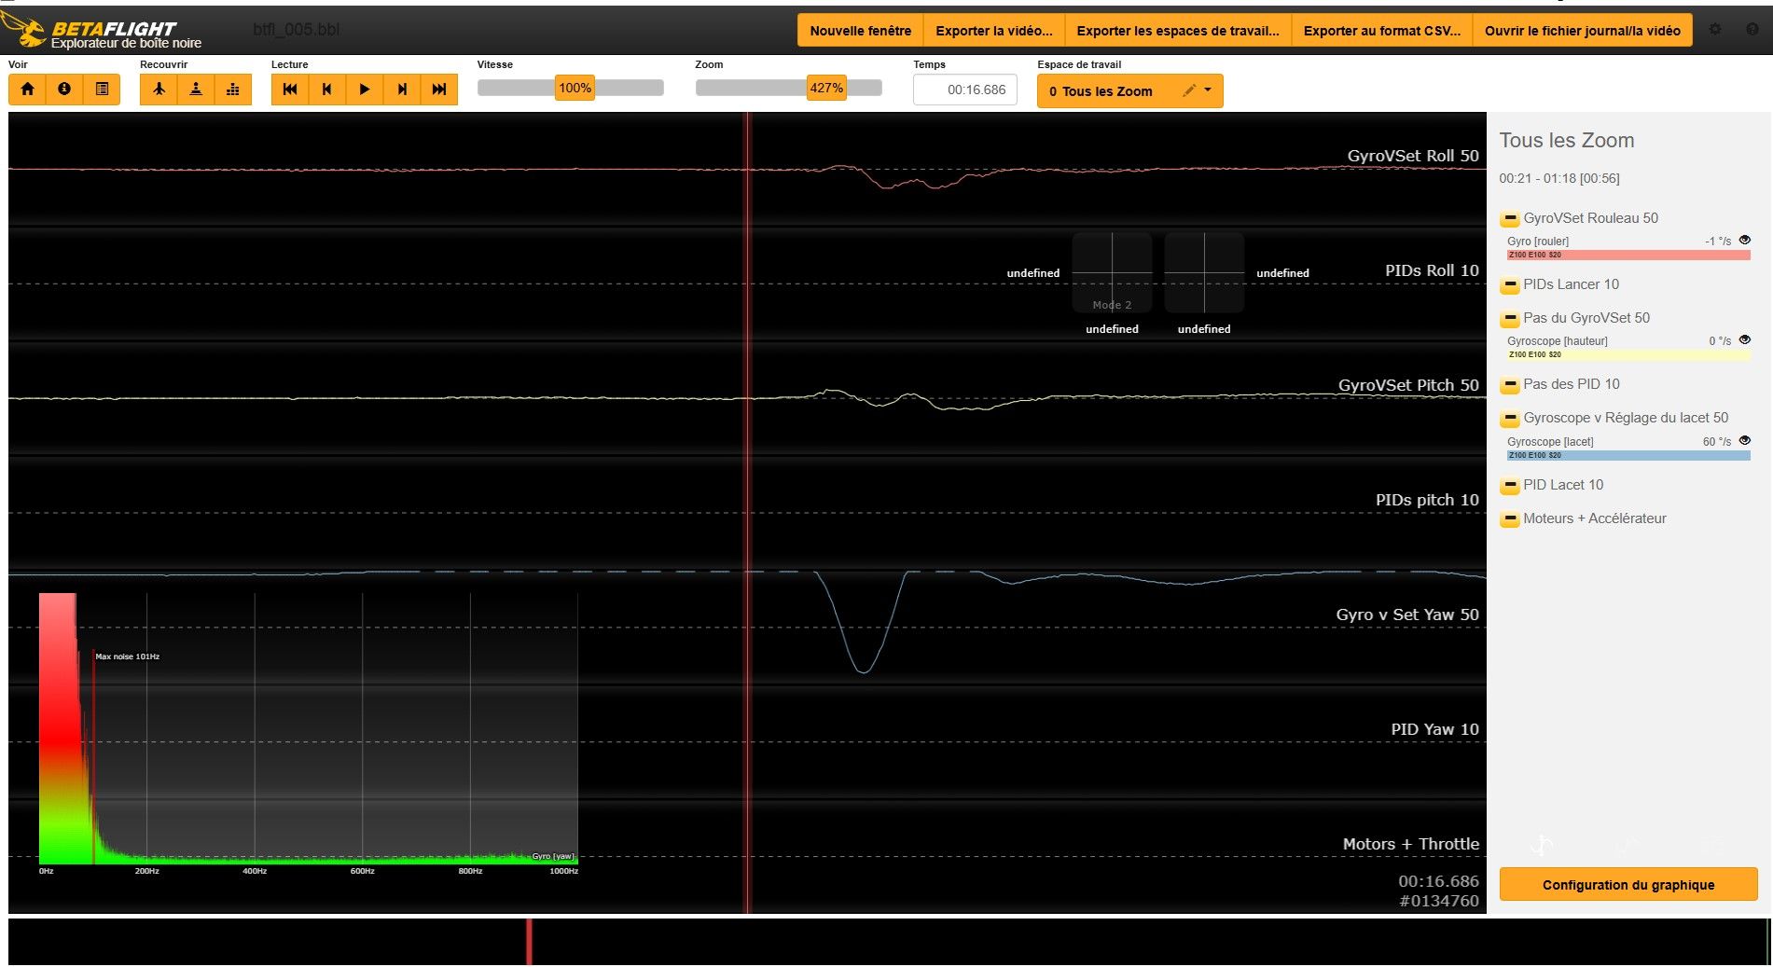Click the home icon under Voir
This screenshot has width=1773, height=967.
pos(27,90)
